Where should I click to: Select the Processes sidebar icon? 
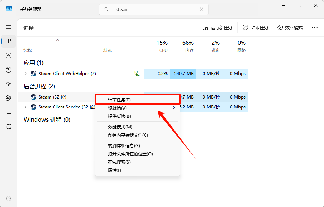[x=8, y=41]
